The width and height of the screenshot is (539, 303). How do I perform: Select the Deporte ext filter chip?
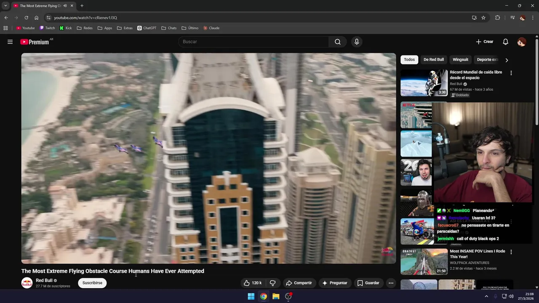(487, 60)
